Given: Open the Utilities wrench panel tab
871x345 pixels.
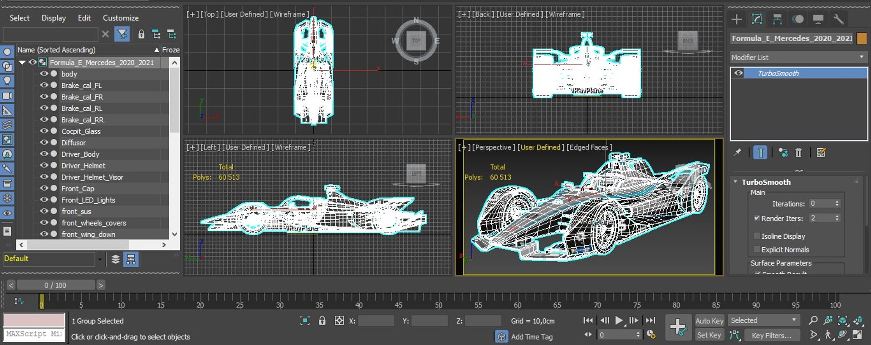Looking at the screenshot, I should pos(838,19).
